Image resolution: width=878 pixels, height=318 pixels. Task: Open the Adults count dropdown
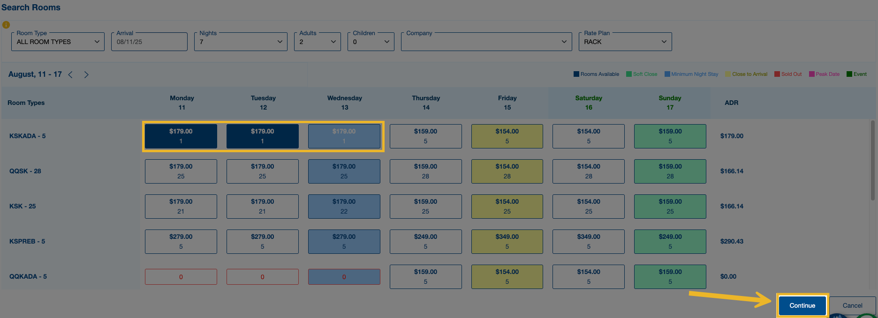pos(318,42)
